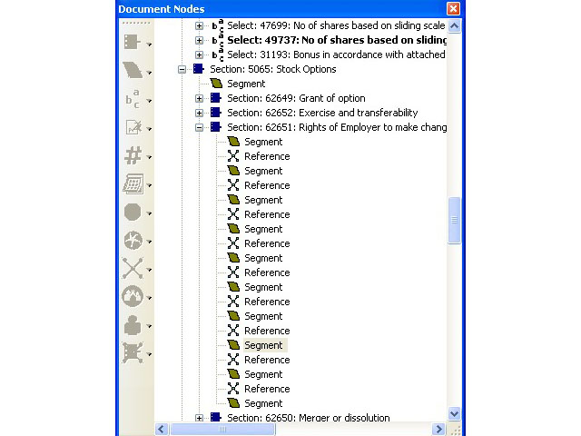Click the horizontal scrollbar left arrow
The height and width of the screenshot is (436, 581).
click(x=161, y=430)
